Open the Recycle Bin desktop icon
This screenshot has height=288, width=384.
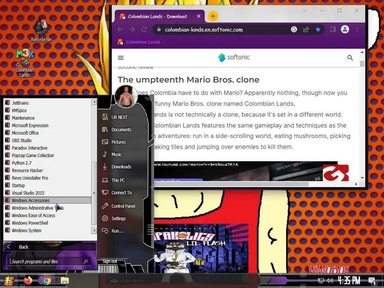tap(41, 30)
